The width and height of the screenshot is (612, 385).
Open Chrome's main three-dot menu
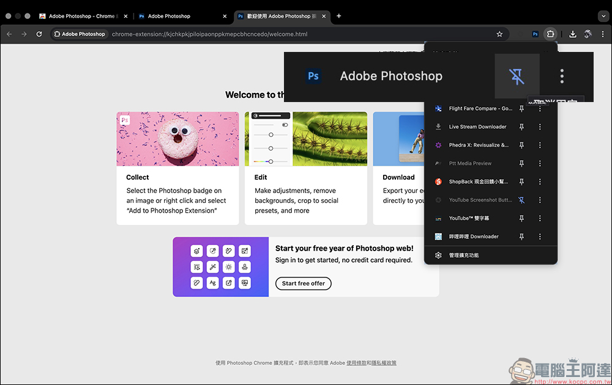click(x=604, y=34)
